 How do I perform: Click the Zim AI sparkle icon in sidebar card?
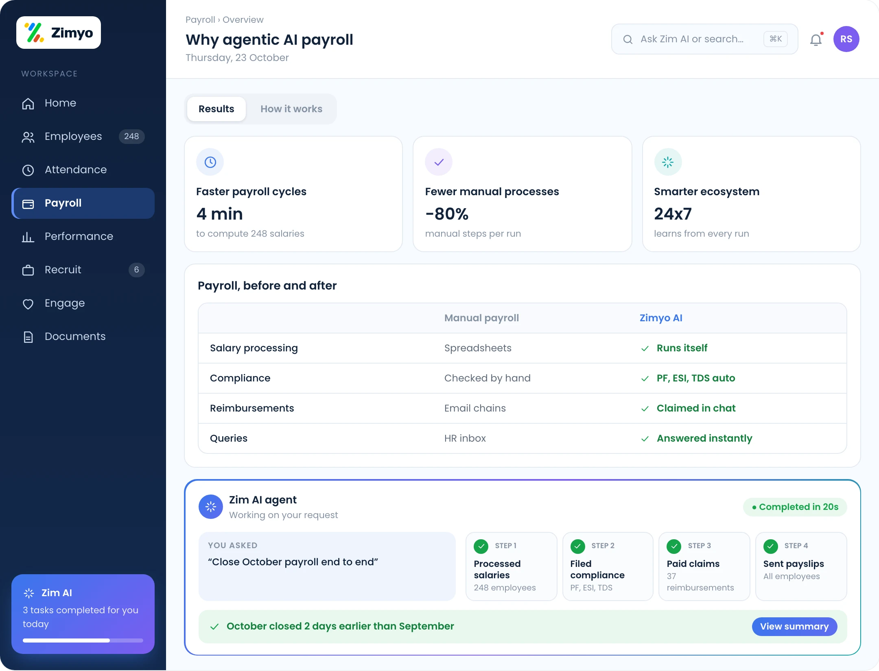pos(29,593)
